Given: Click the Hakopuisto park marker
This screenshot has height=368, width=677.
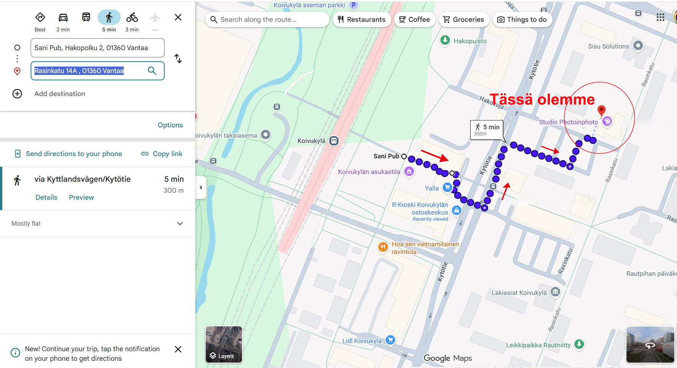Looking at the screenshot, I should coord(445,40).
